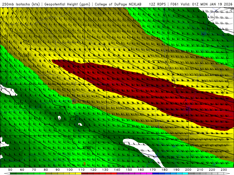This screenshot has width=234, height=175.
Task: Click the 150 knot legend label
Action: pyautogui.click(x=129, y=170)
